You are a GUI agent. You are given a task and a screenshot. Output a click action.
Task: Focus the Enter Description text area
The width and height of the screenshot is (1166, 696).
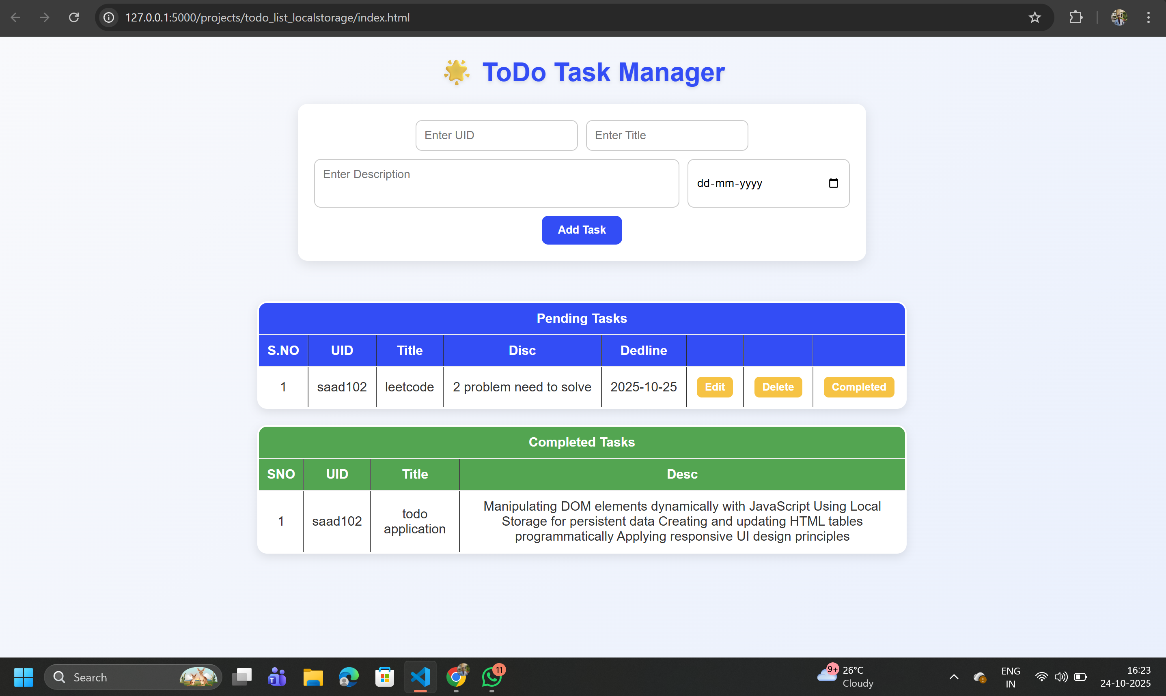coord(496,183)
